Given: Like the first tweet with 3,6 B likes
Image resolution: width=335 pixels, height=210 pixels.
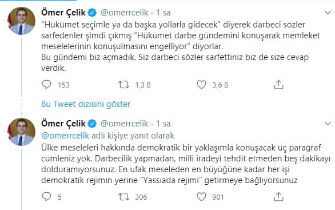Looking at the screenshot, I should coord(201,85).
